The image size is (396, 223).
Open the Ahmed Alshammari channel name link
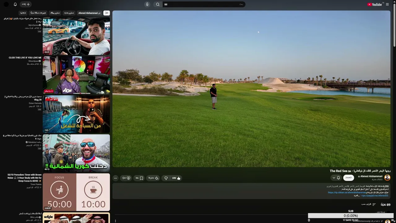tap(371, 177)
